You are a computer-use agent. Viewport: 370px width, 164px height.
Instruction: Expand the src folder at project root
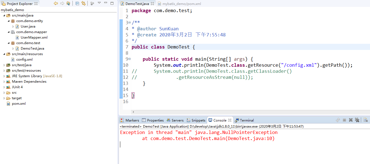pyautogui.click(x=4, y=93)
